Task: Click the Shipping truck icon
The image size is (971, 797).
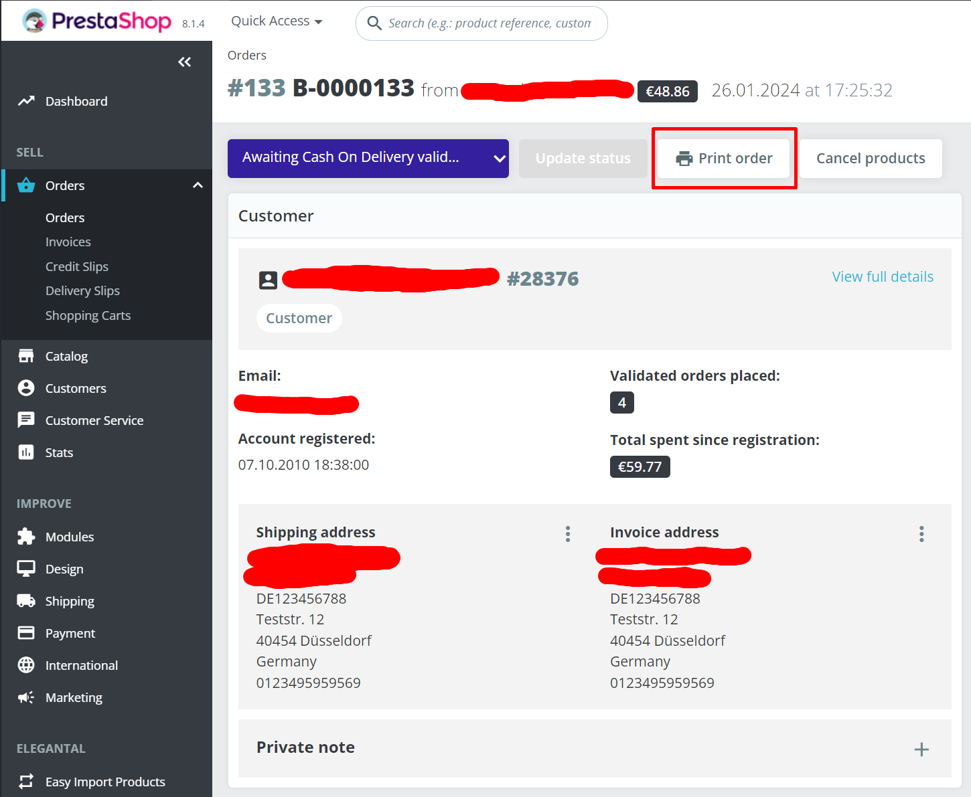Action: [26, 601]
